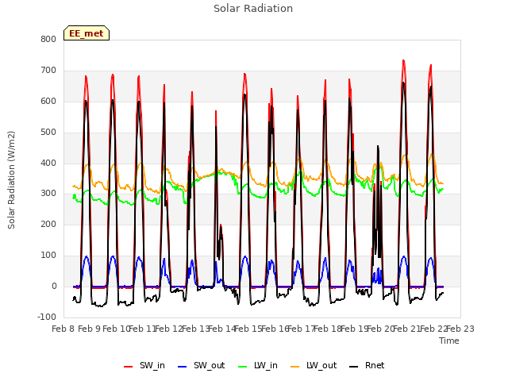Image resolution: width=508 pixels, height=381 pixels.
Task: Click the Feb 13 x-axis tick label
Action: click(196, 329)
